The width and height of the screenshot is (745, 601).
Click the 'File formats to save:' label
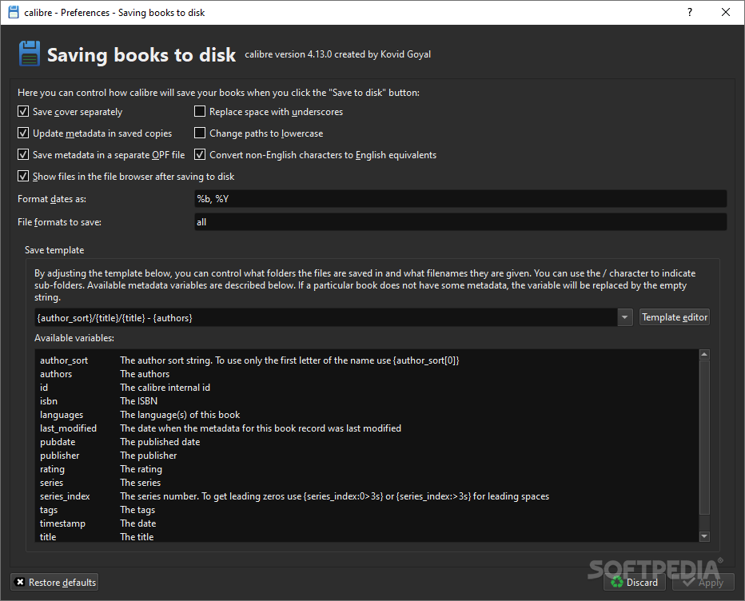[x=59, y=222]
